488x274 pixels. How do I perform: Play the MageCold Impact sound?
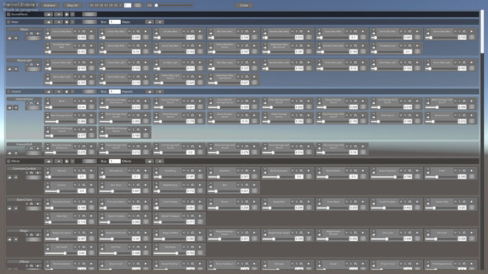coord(91,233)
